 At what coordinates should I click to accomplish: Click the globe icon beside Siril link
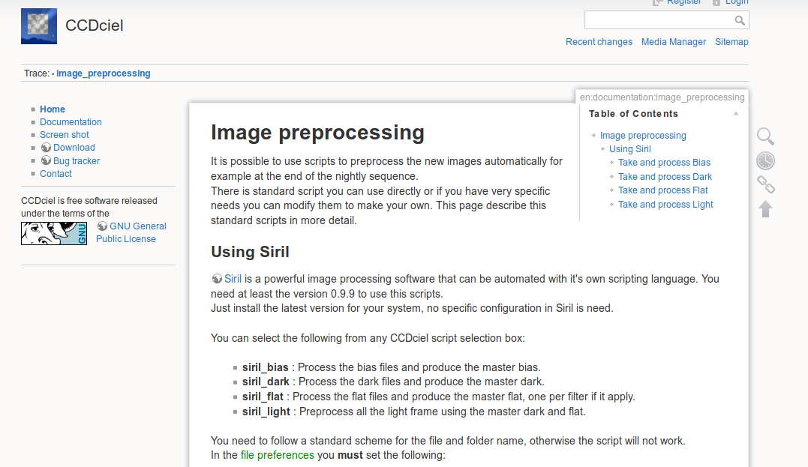217,279
